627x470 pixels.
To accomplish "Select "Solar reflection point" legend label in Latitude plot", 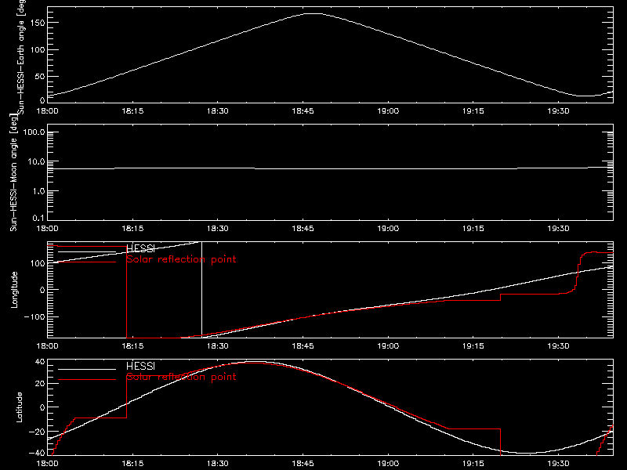I will 181,377.
